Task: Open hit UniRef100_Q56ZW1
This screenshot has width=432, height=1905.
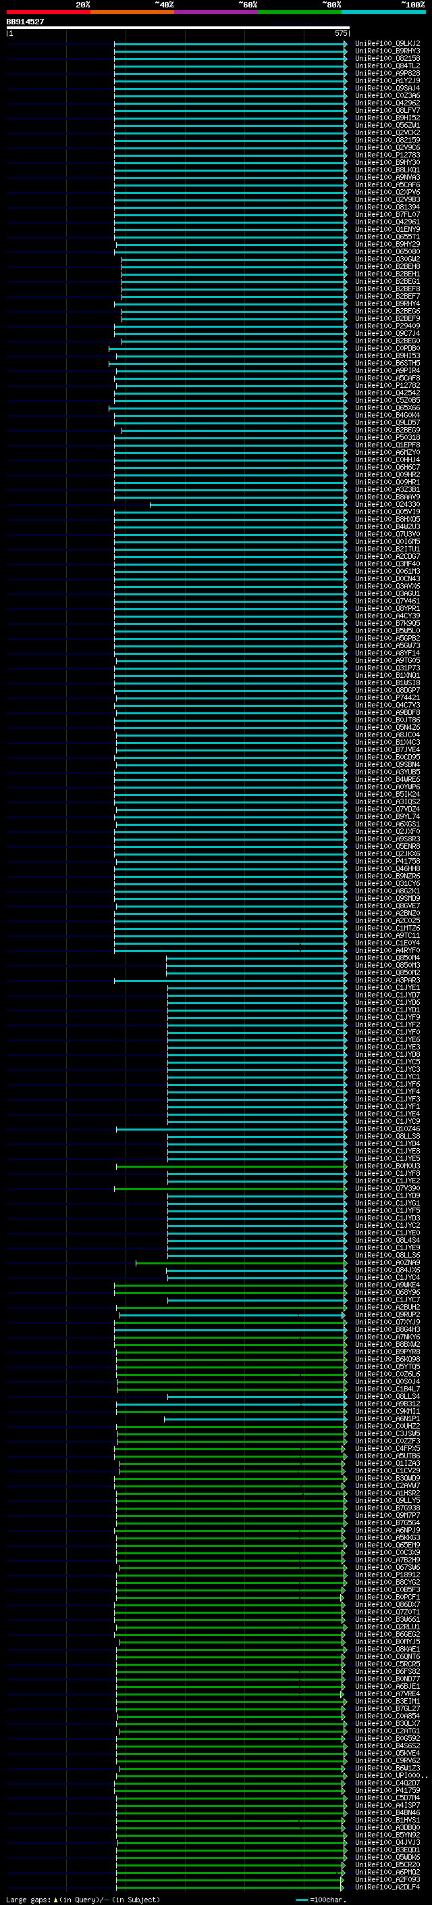Action: [x=387, y=125]
